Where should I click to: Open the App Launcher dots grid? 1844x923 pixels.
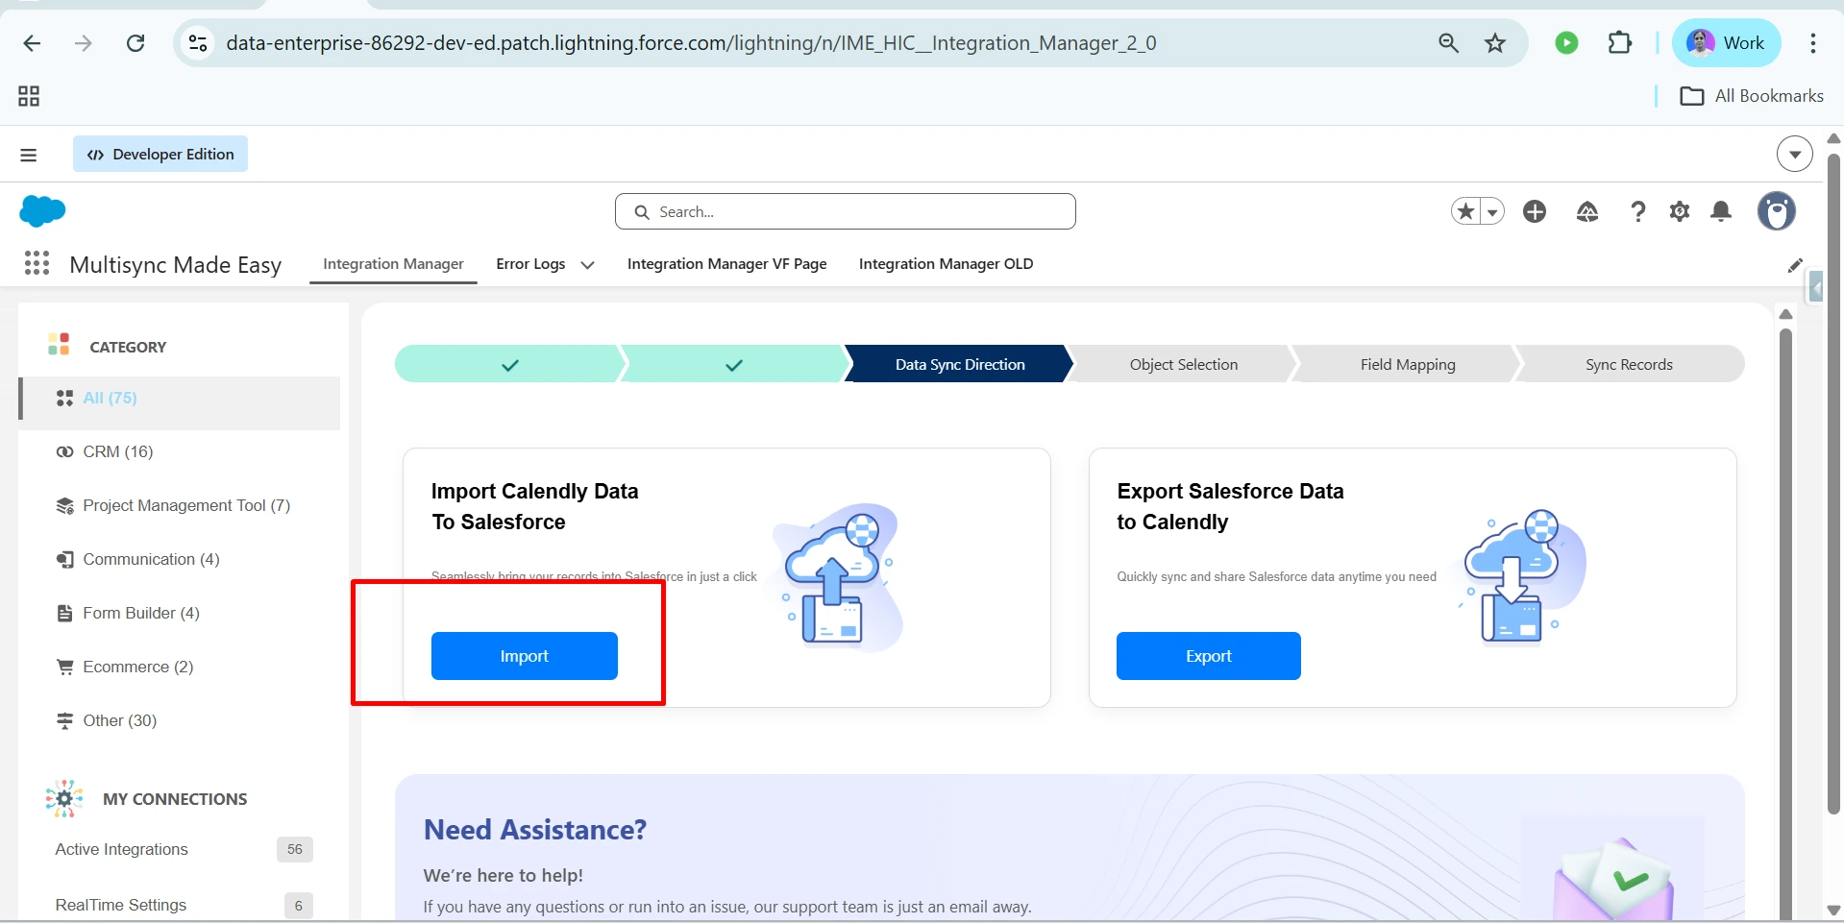point(37,263)
